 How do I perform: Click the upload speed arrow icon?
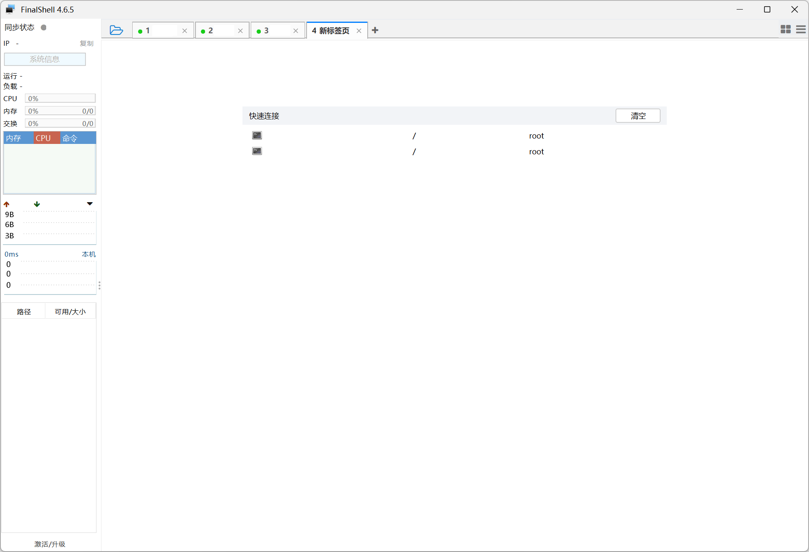pyautogui.click(x=7, y=204)
